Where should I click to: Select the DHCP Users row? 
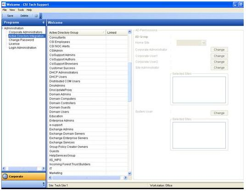(88, 77)
